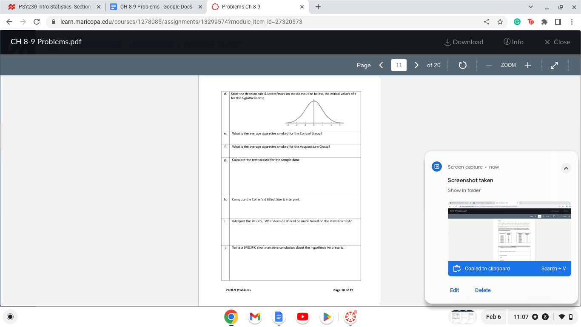
Task: Rotate the PDF page
Action: coord(462,65)
